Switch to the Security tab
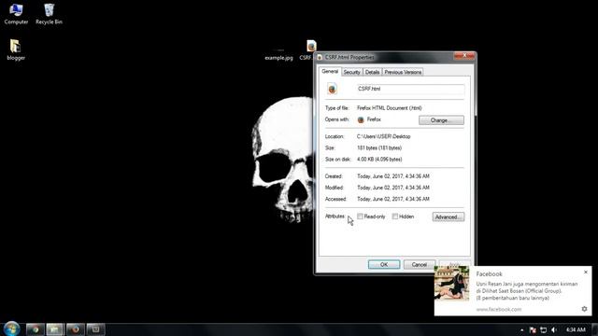 [351, 72]
